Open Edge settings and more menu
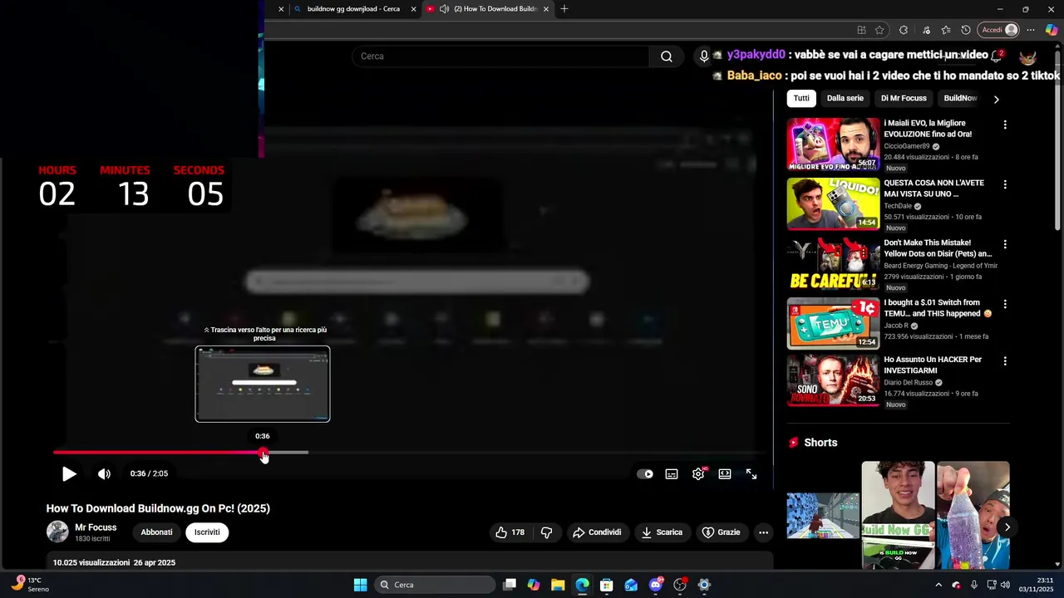This screenshot has width=1064, height=598. pyautogui.click(x=1031, y=30)
